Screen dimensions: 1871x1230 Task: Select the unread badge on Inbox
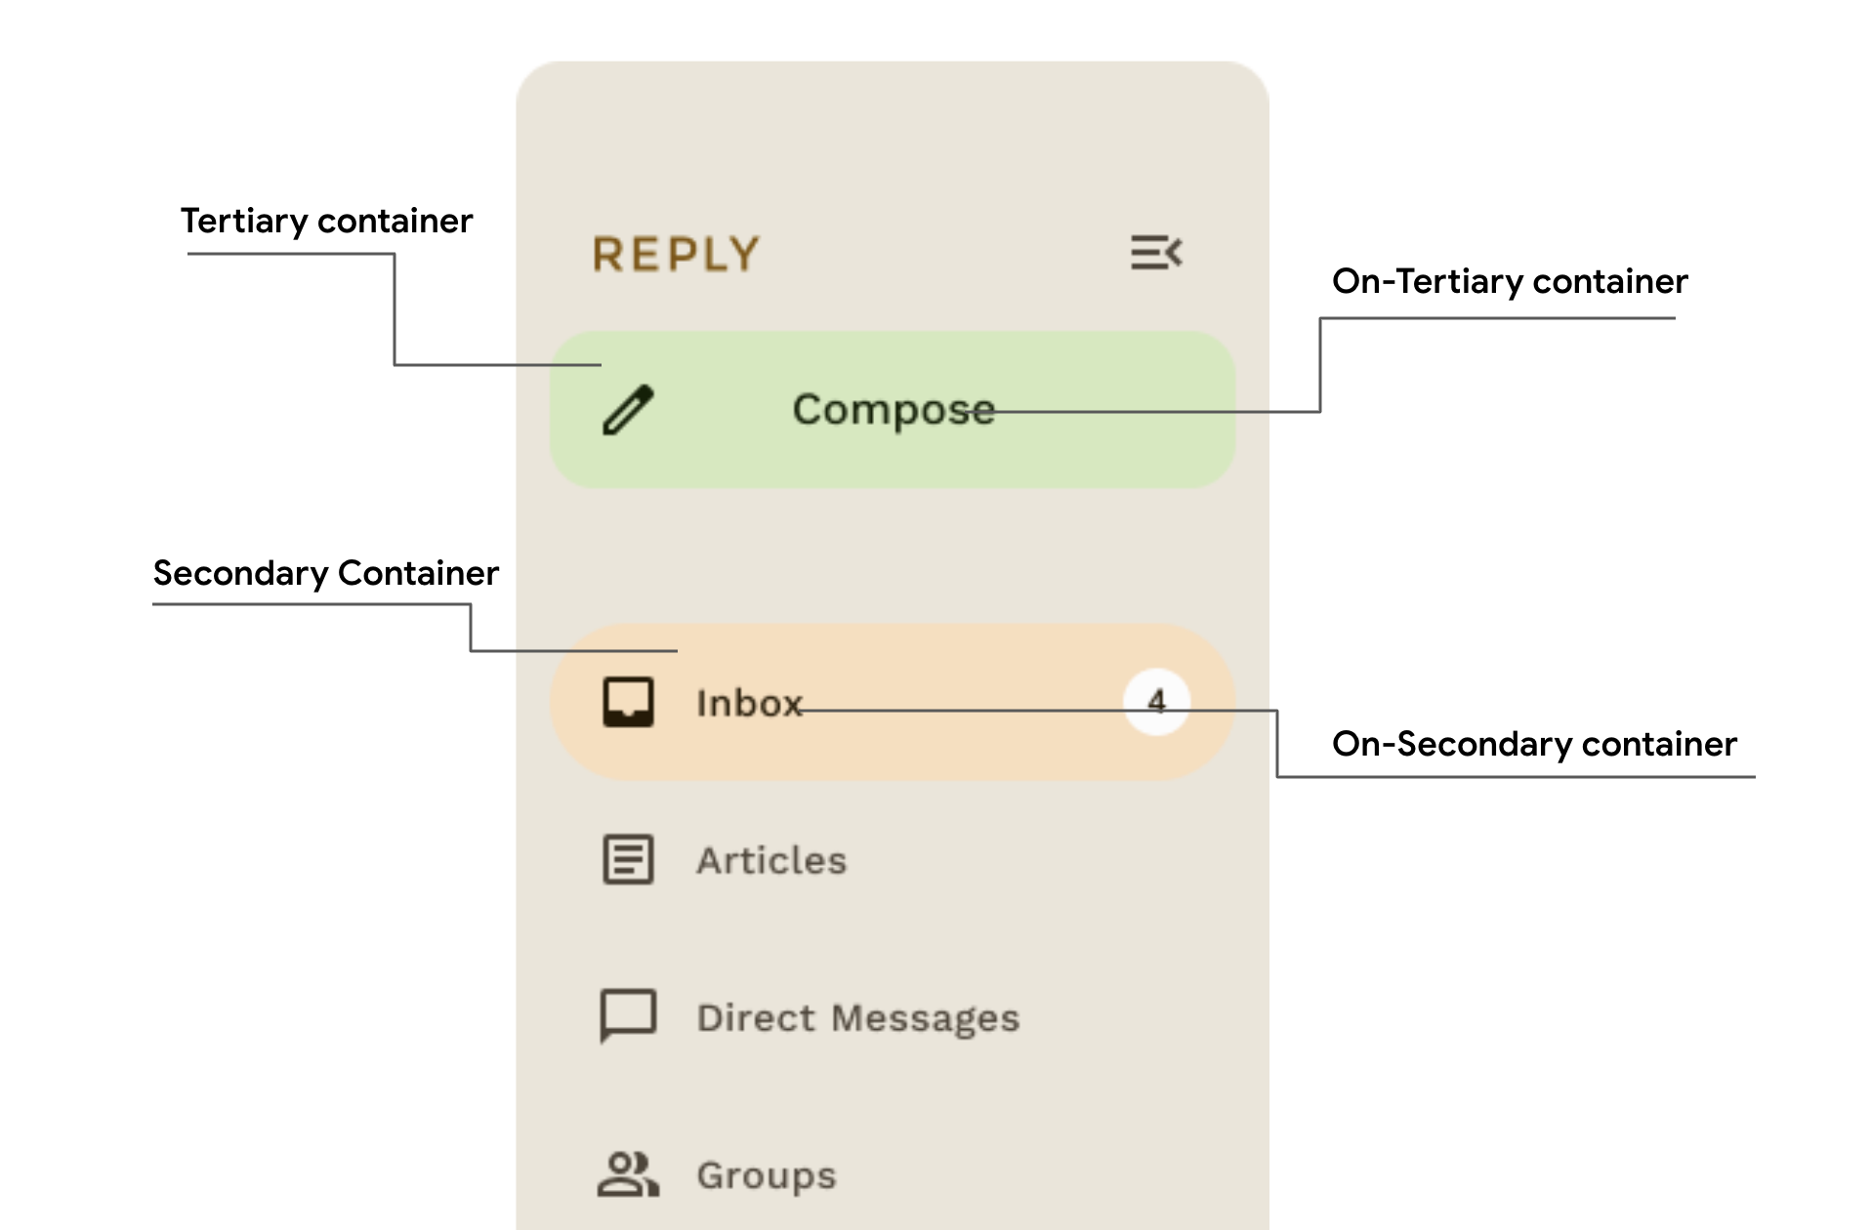[1156, 701]
